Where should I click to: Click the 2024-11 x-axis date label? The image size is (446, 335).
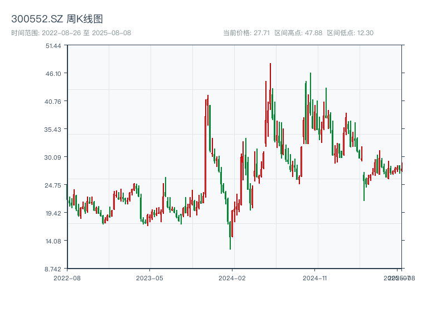[315, 277]
